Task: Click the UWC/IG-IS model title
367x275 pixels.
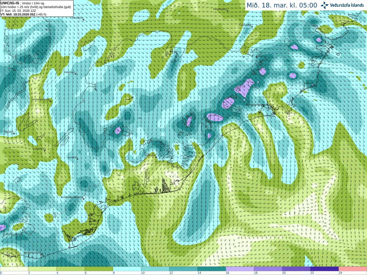Action: (10, 3)
